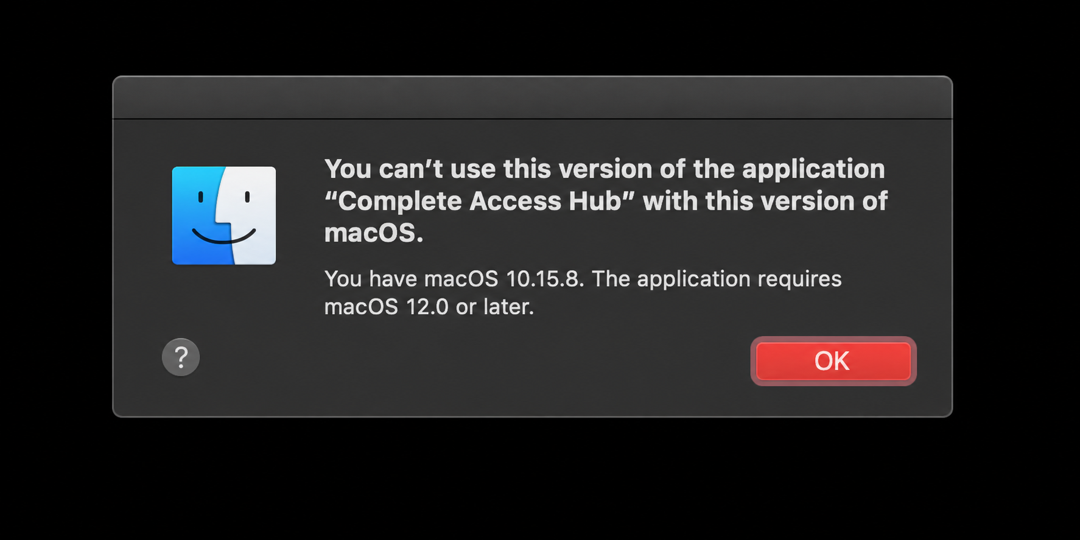The width and height of the screenshot is (1080, 540).
Task: Click the "macOS 12.0 or later" requirement text
Action: pyautogui.click(x=429, y=307)
